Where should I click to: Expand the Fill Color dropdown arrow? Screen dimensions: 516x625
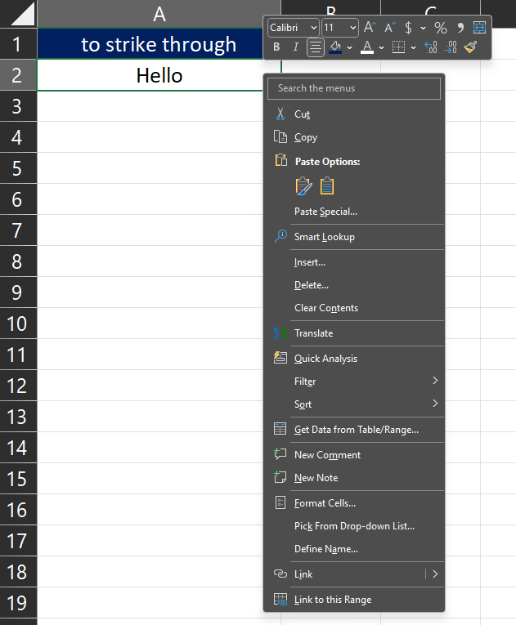pyautogui.click(x=349, y=47)
